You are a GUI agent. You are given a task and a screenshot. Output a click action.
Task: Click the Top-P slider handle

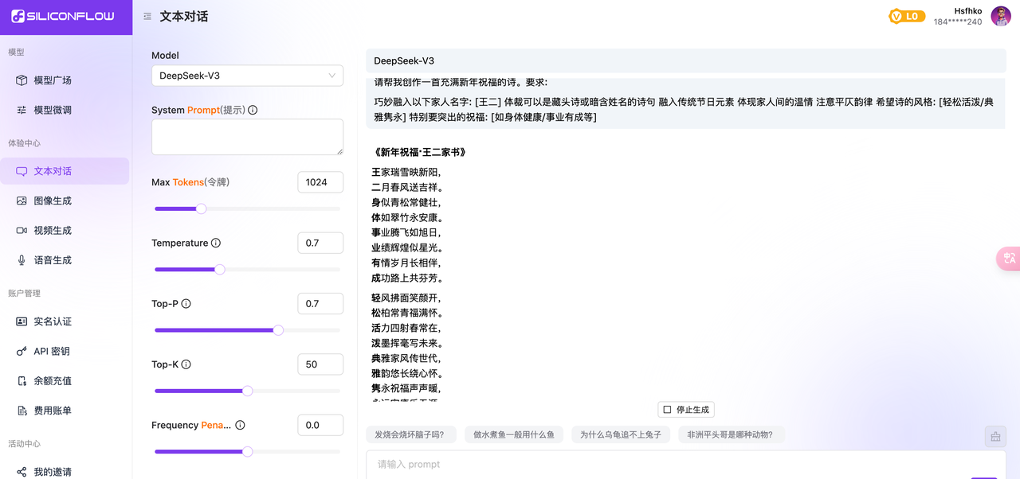coord(278,330)
